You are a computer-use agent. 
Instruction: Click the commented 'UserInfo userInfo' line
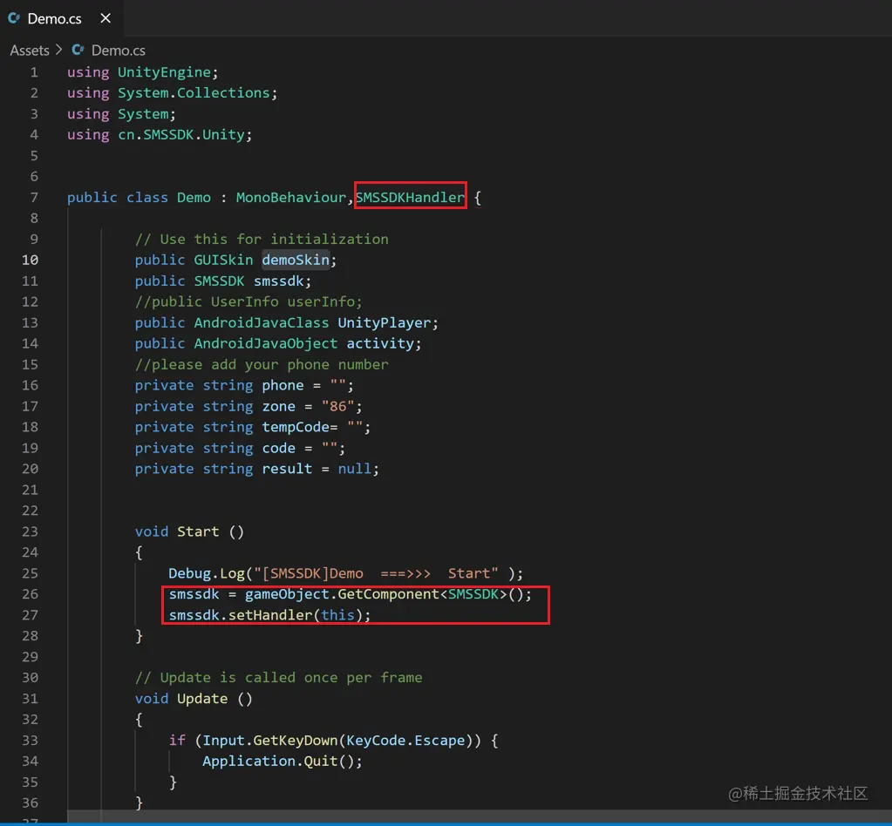(248, 301)
